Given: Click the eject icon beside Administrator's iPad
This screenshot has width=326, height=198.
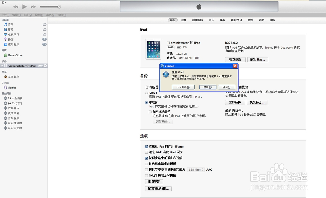Looking at the screenshot, I should click(45, 66).
